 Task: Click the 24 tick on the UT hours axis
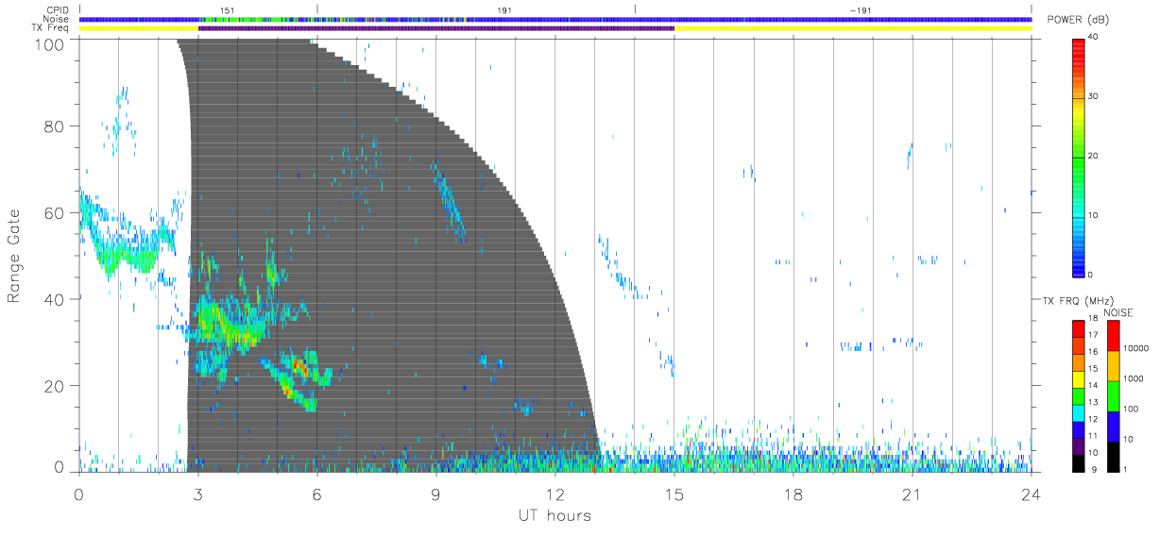(x=1032, y=493)
